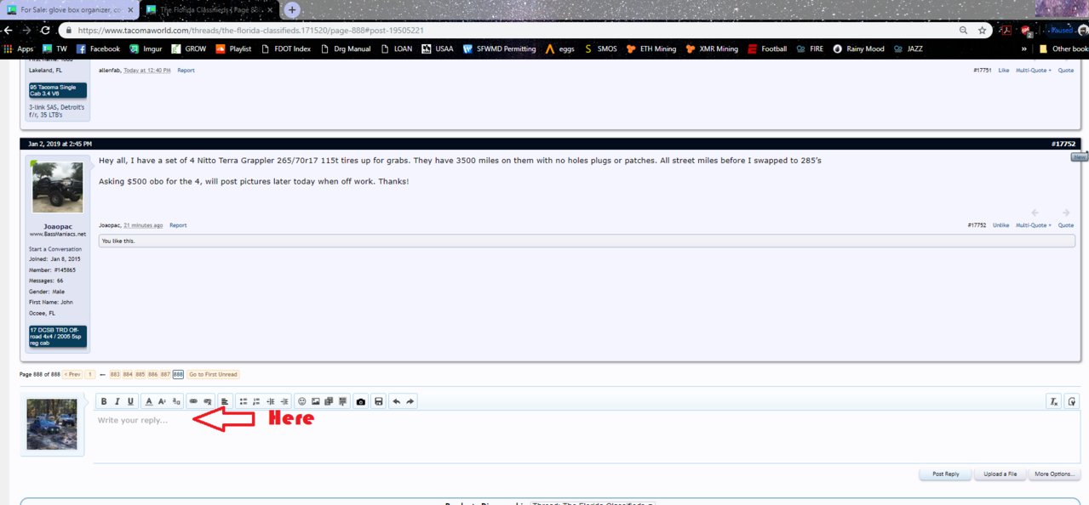Click in the 'Write your reply...' text box
Image resolution: width=1089 pixels, height=505 pixels.
586,437
